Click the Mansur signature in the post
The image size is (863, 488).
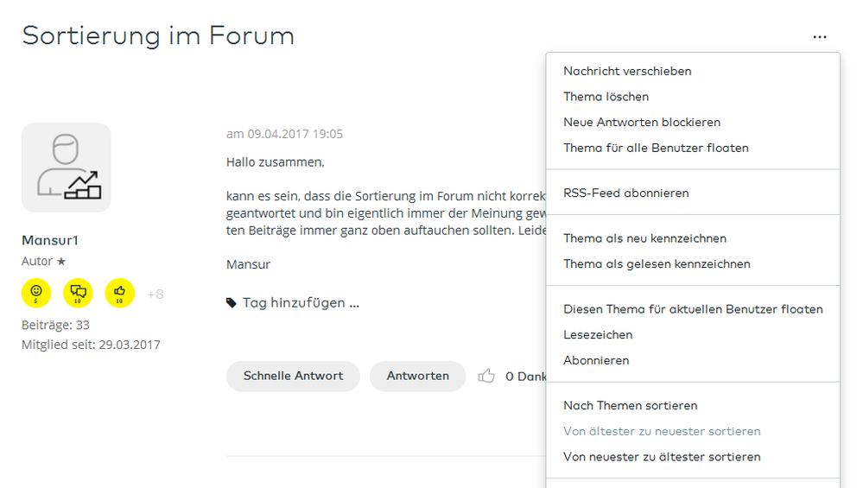tap(248, 264)
